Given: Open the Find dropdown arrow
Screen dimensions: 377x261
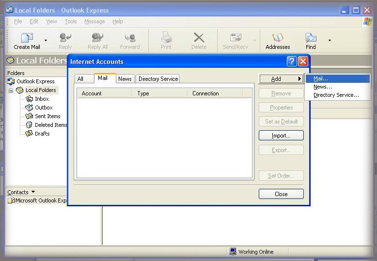Looking at the screenshot, I should pos(330,40).
